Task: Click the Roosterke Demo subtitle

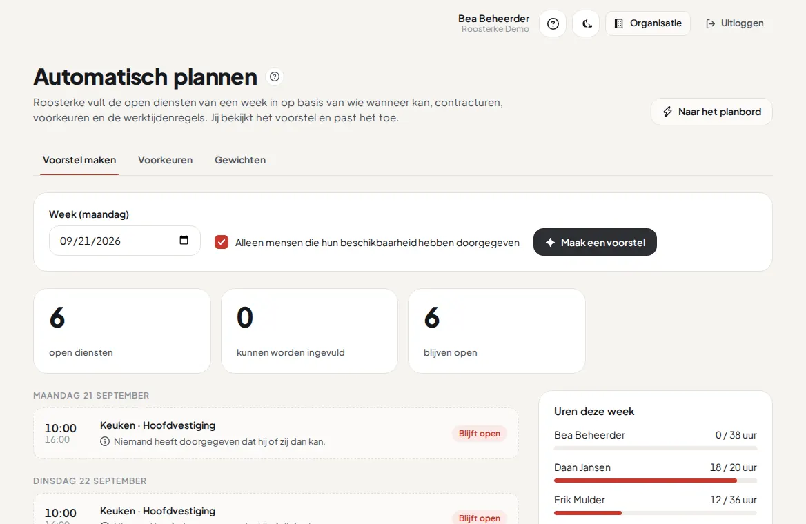Action: point(495,29)
